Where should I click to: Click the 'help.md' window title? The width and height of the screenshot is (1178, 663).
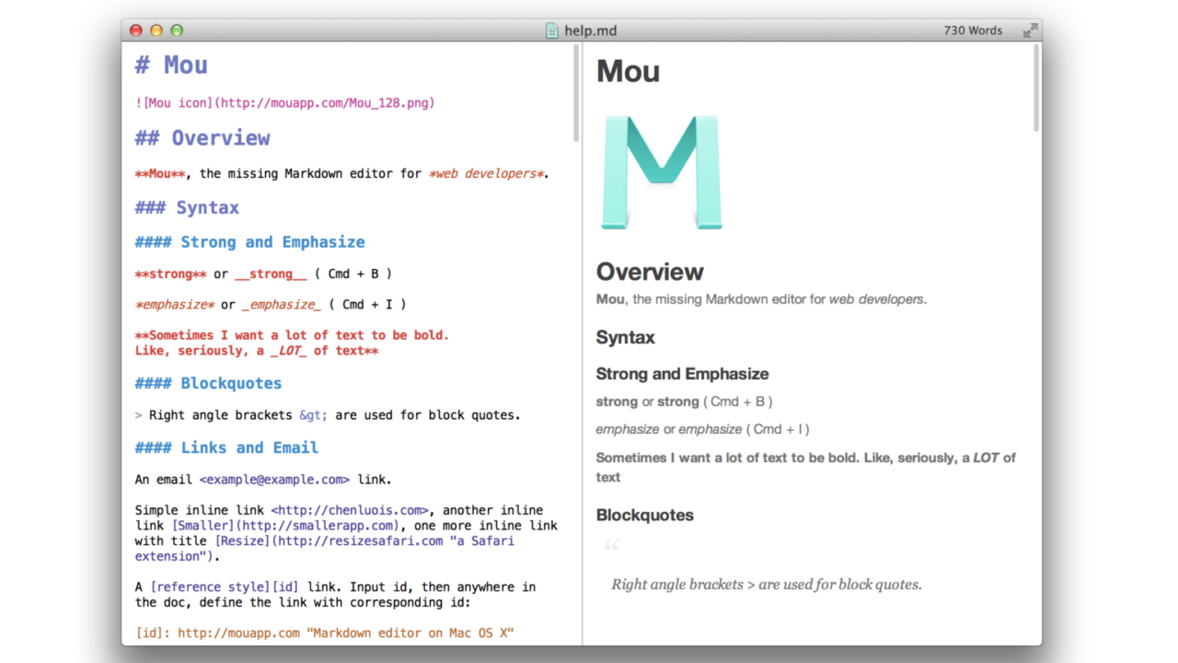coord(591,30)
